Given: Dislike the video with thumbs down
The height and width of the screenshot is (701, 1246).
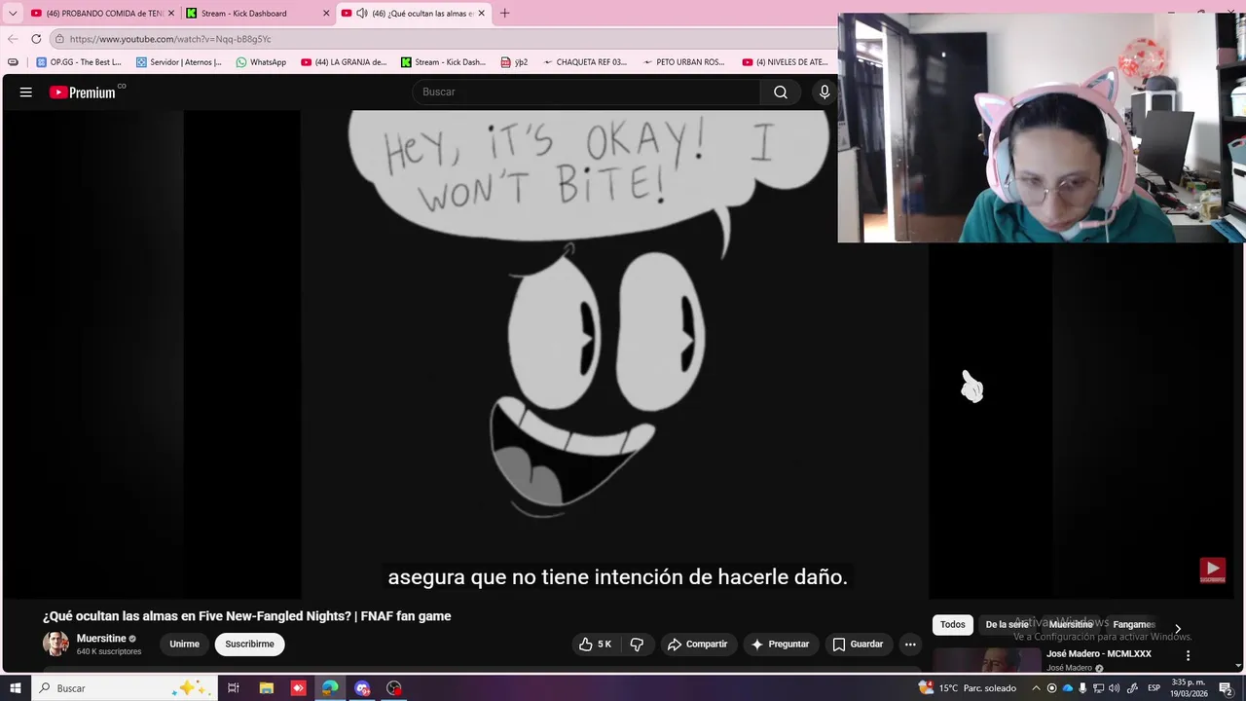Looking at the screenshot, I should pyautogui.click(x=637, y=645).
